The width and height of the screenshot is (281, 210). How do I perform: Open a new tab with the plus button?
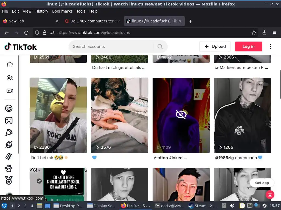click(190, 21)
